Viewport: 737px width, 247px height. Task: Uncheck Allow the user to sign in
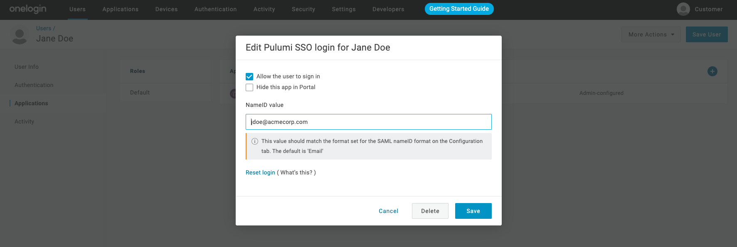tap(249, 77)
